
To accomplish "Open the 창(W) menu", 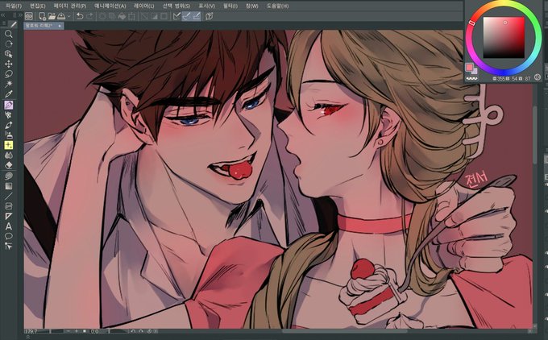I will [251, 6].
